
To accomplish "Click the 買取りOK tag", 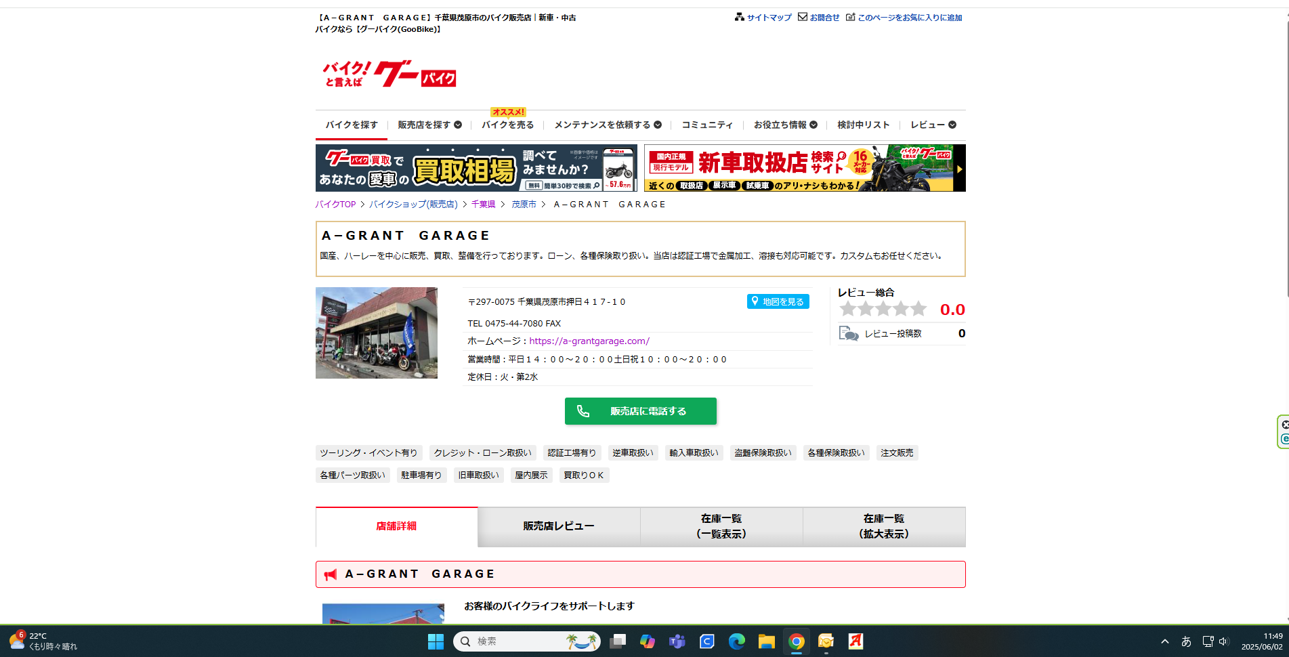I will [x=585, y=475].
